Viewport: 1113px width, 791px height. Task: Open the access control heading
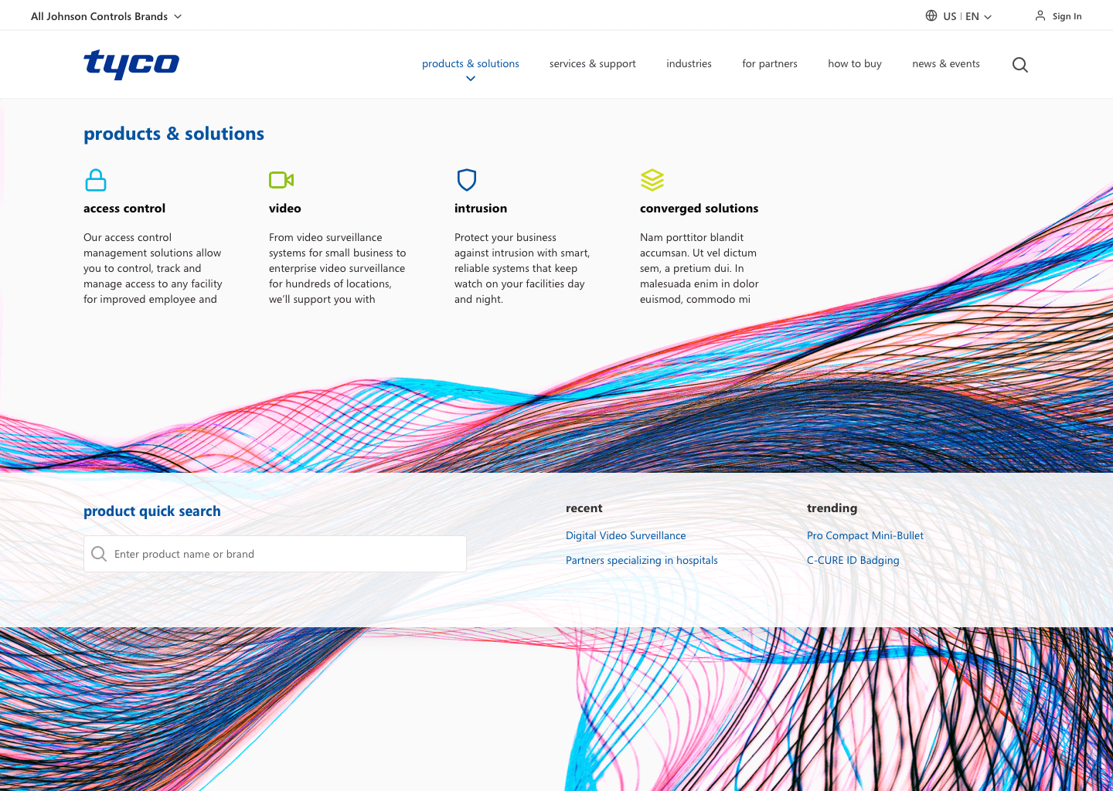(x=124, y=209)
